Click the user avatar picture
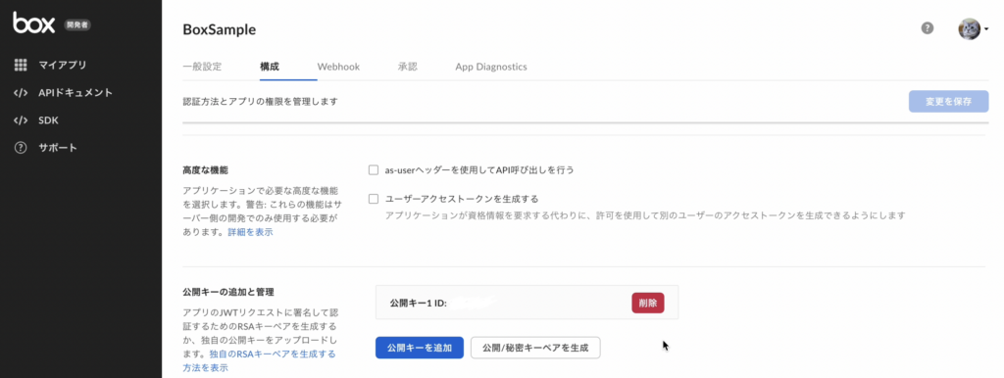 [x=969, y=28]
